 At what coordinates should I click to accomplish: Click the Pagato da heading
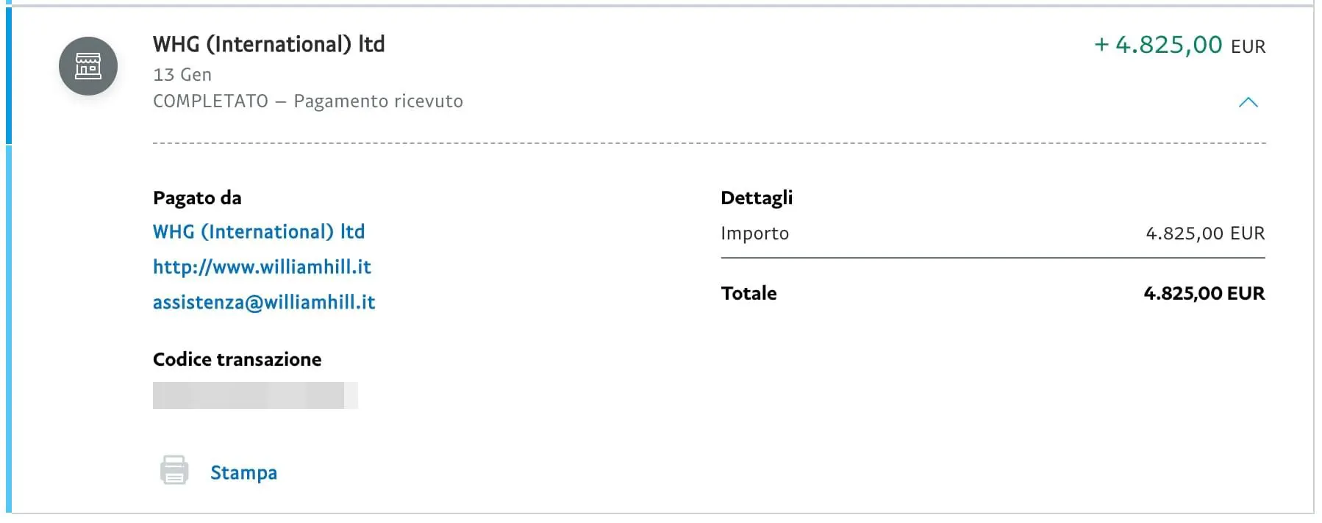click(197, 198)
